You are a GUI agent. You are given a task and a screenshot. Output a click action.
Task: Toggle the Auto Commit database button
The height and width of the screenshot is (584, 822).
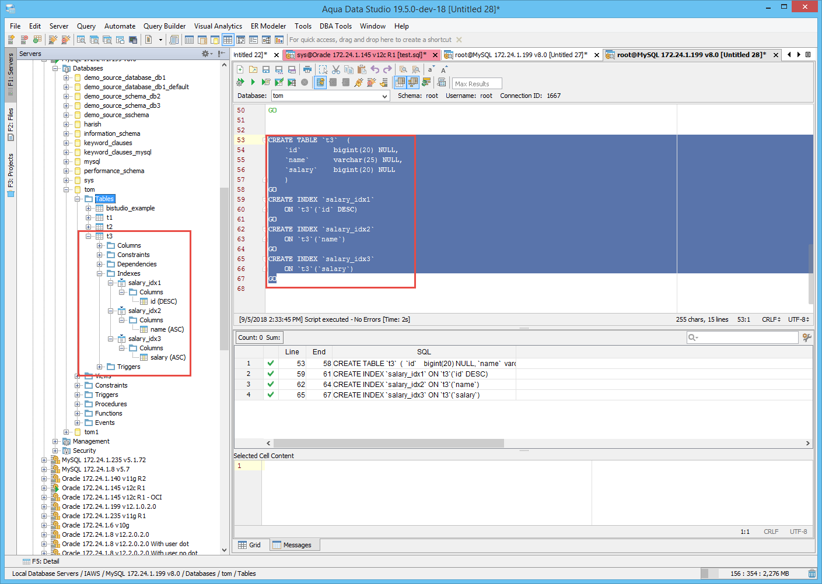(x=320, y=82)
